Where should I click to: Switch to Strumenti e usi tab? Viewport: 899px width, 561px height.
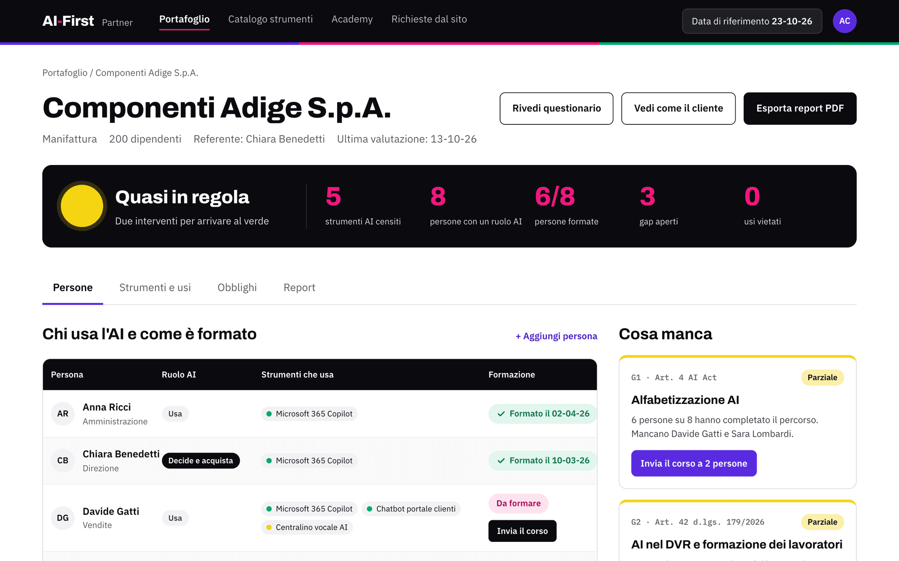155,288
